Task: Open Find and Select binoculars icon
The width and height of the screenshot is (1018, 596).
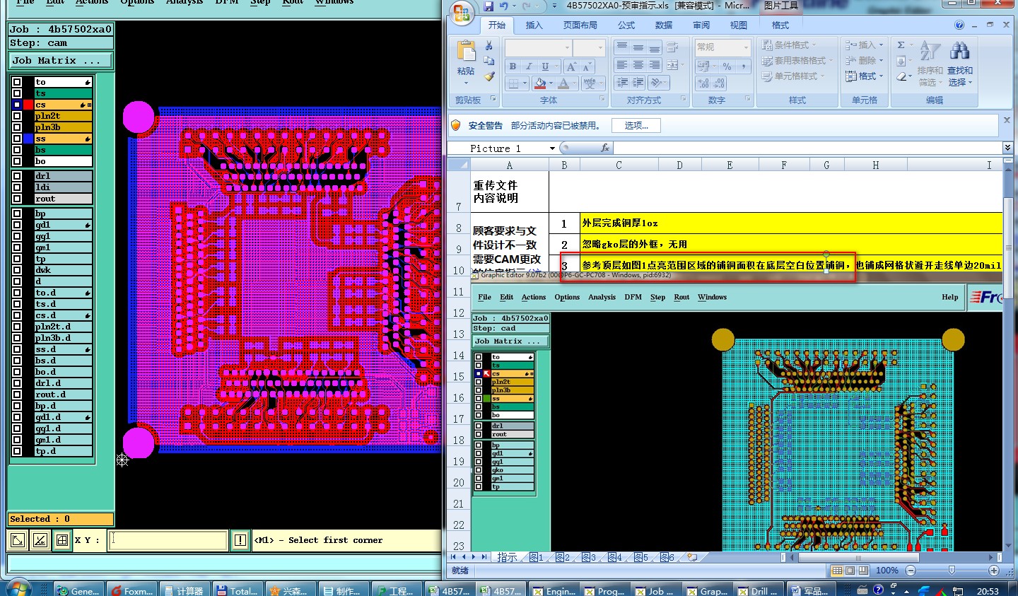Action: coord(959,52)
